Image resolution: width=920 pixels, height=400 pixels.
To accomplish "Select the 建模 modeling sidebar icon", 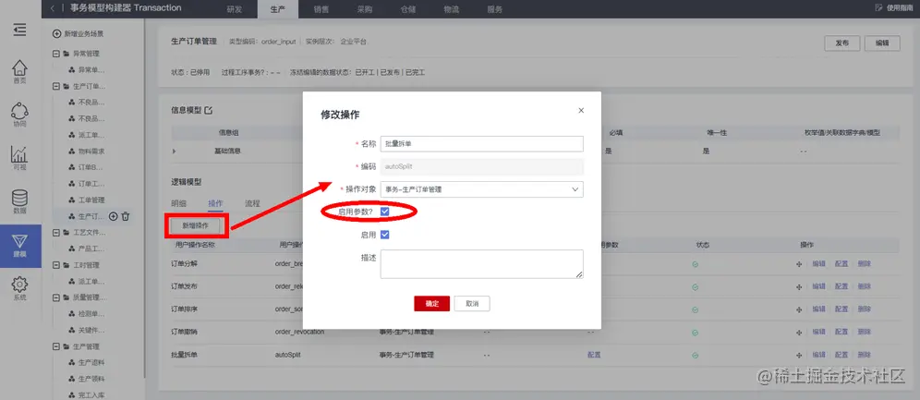I will 20,246.
